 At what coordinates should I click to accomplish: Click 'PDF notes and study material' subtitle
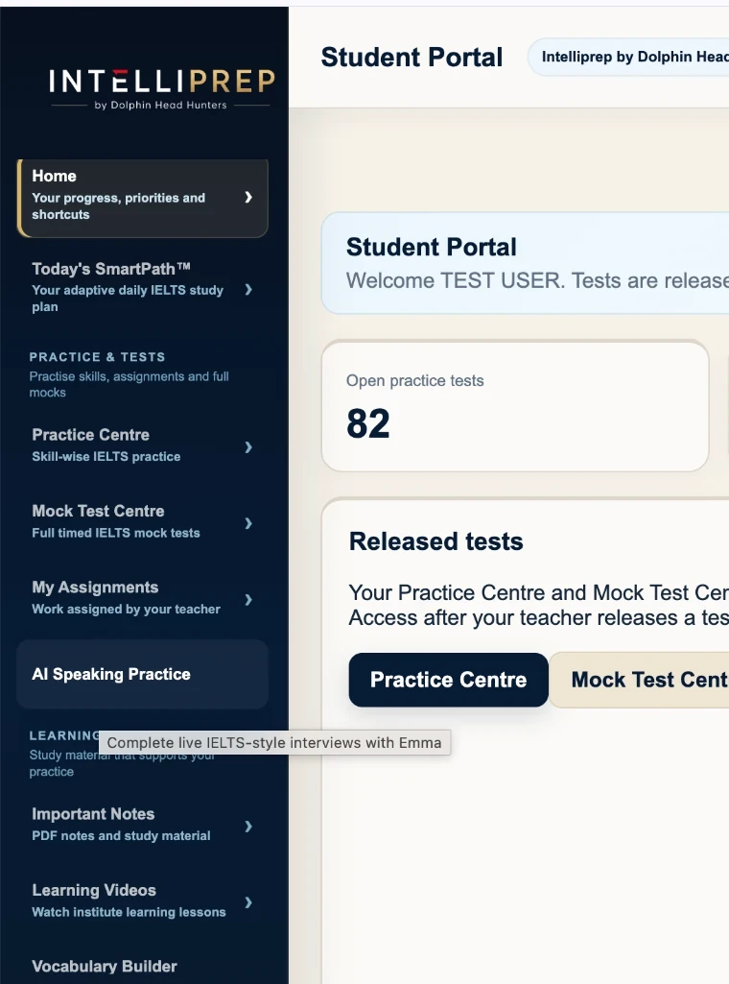click(x=121, y=836)
